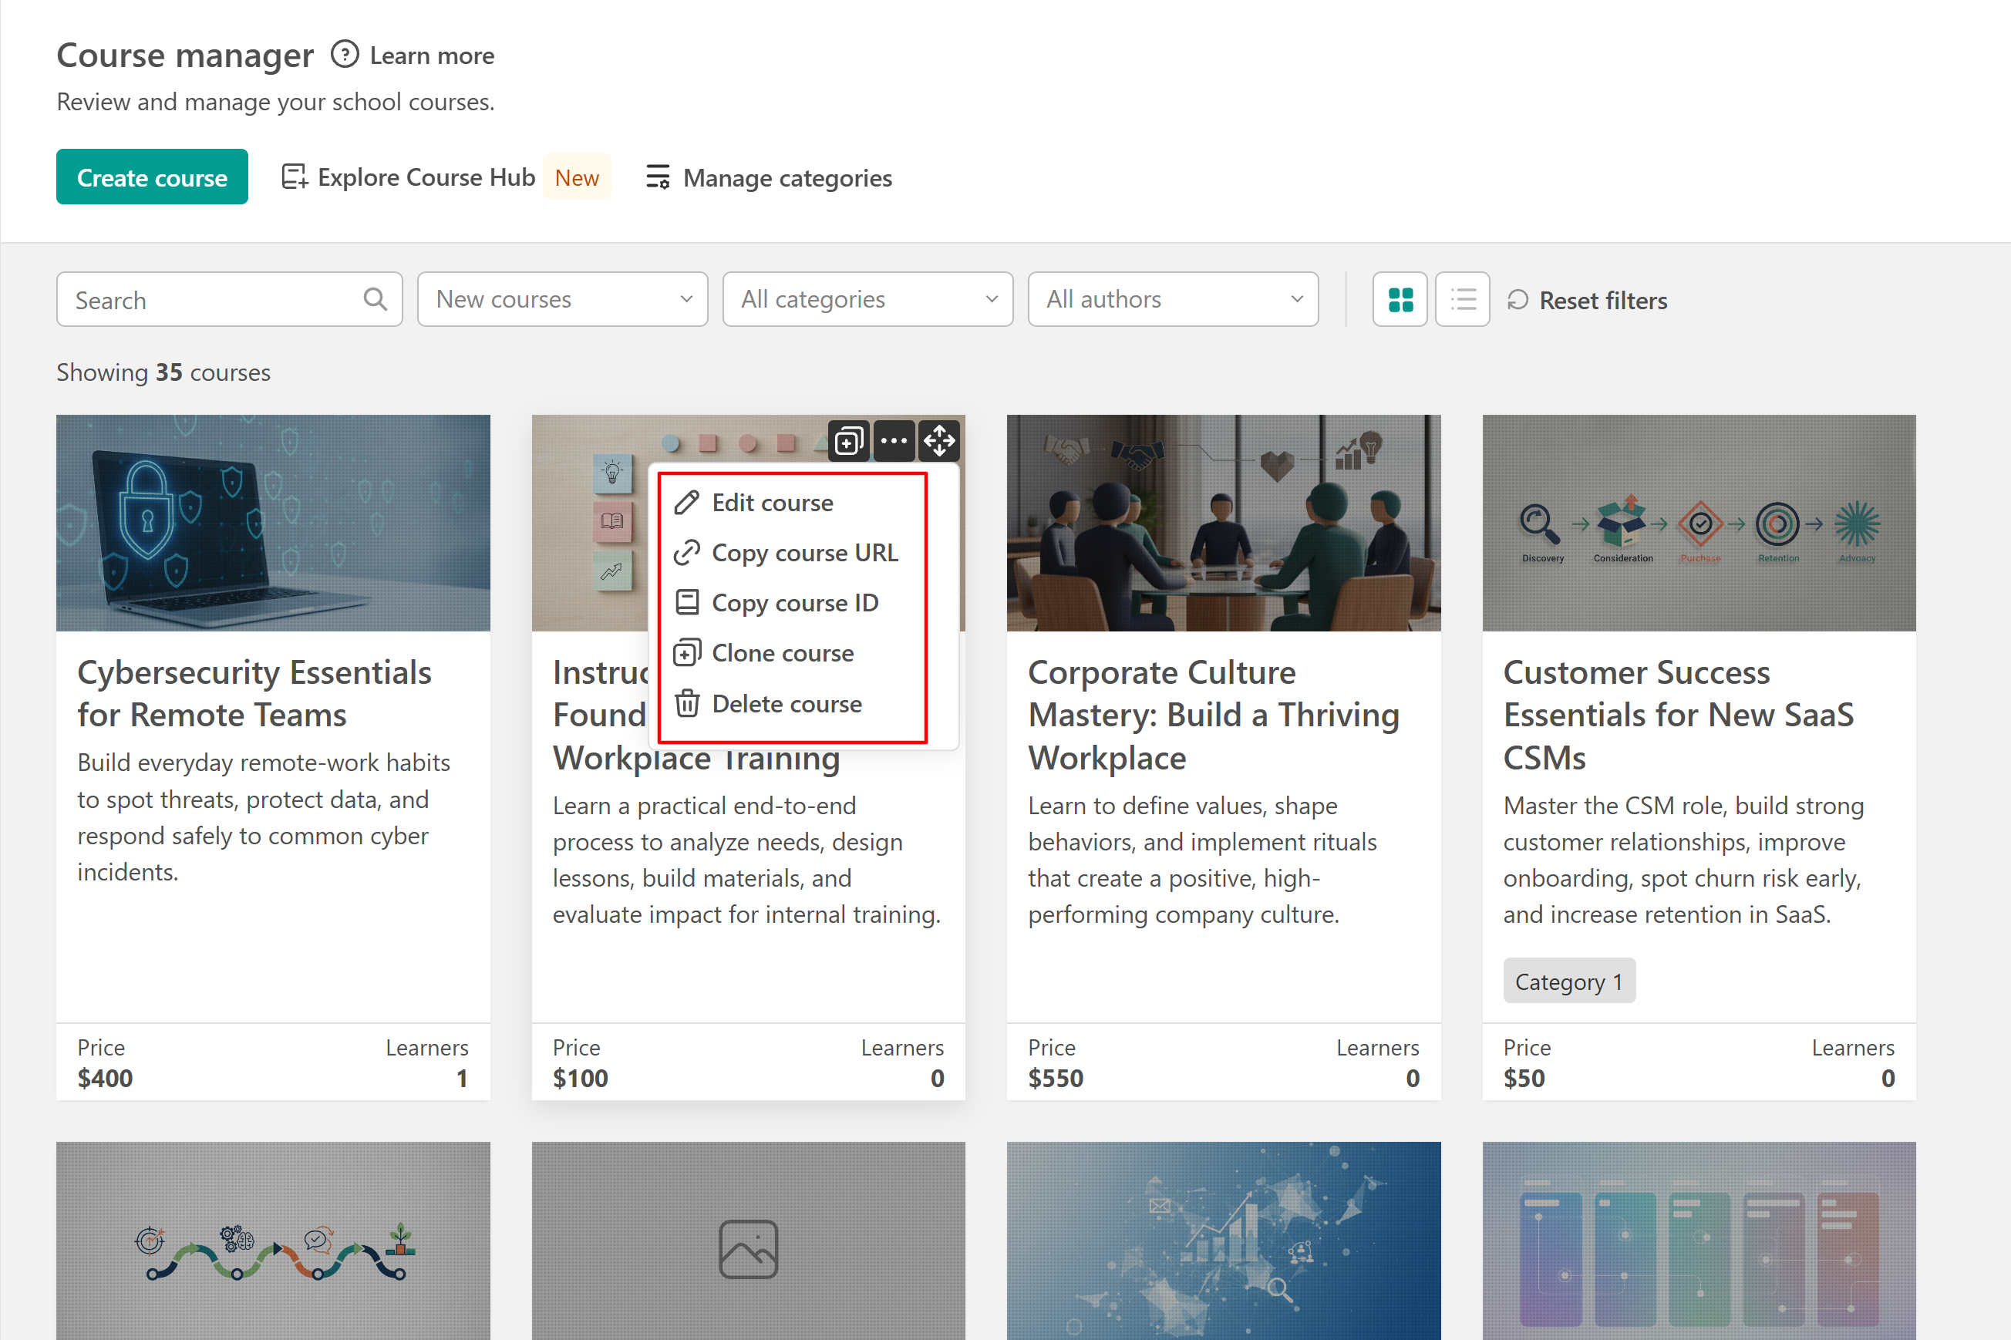Open Cybersecurity Essentials course thumbnail

(x=273, y=523)
